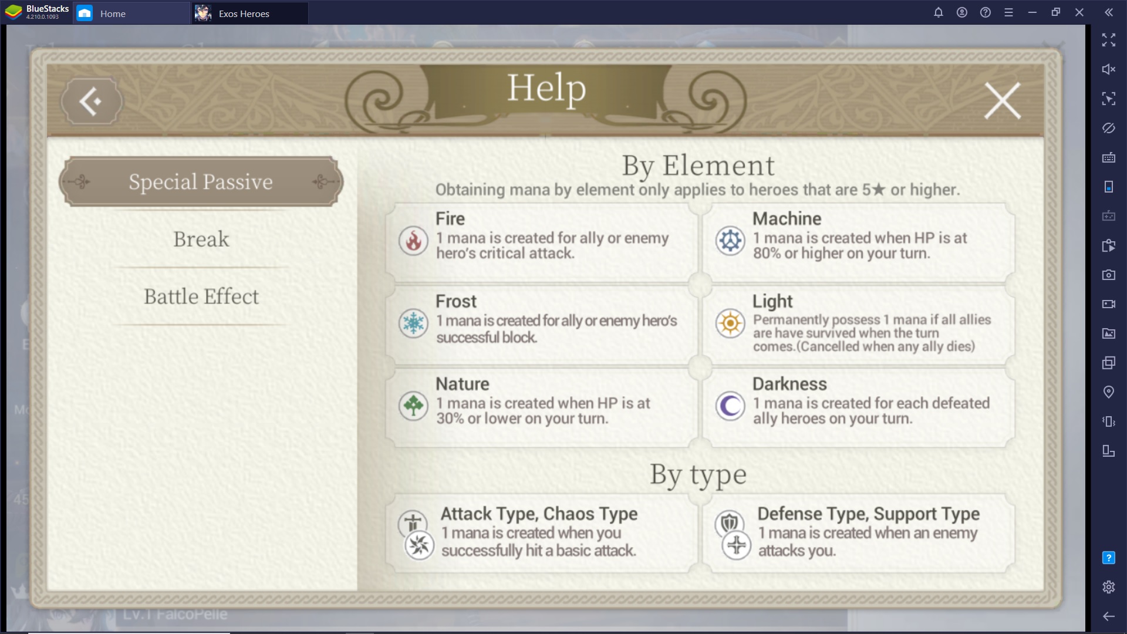Click the sidebar phone rotate icon
The width and height of the screenshot is (1127, 634).
point(1108,187)
